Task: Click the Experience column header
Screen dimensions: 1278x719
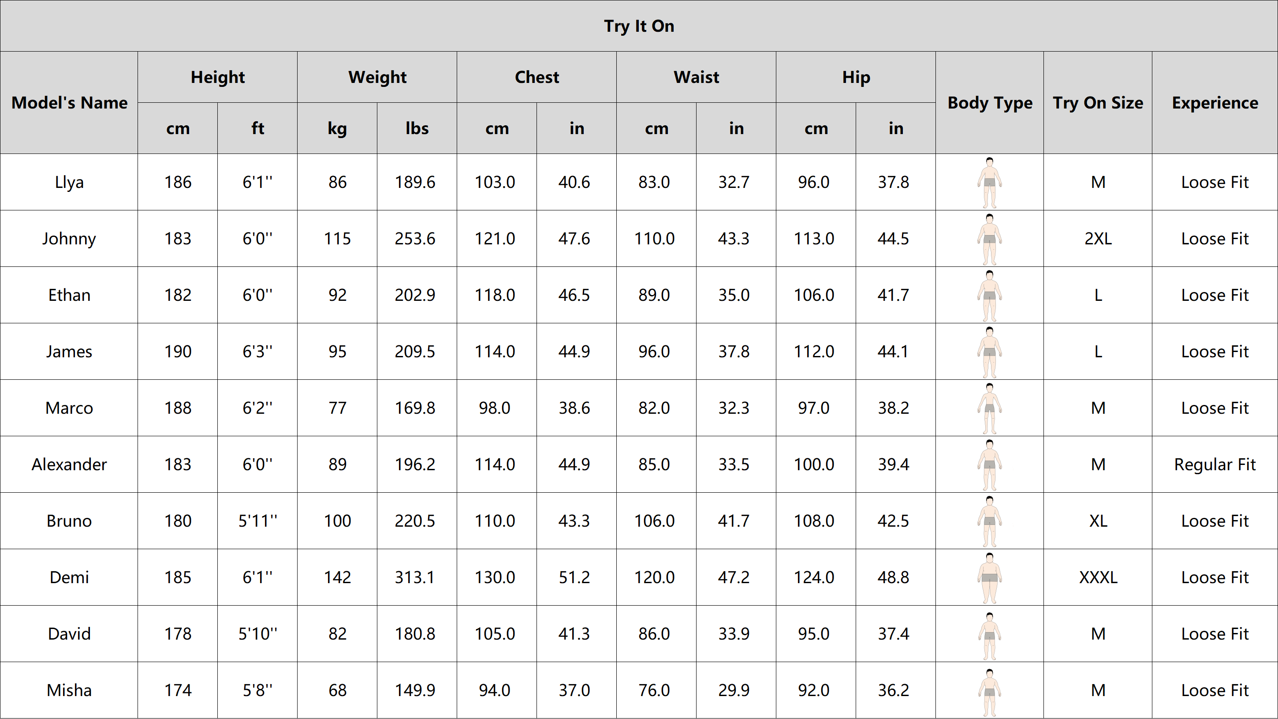Action: 1215,103
